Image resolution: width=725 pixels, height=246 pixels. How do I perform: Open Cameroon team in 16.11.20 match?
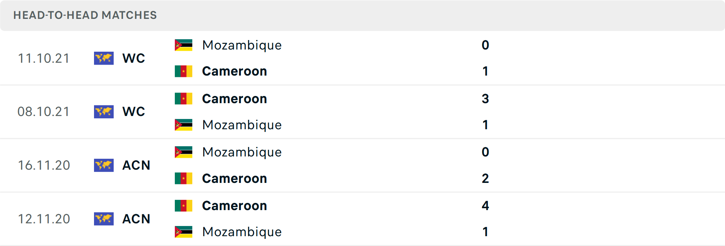tap(234, 178)
